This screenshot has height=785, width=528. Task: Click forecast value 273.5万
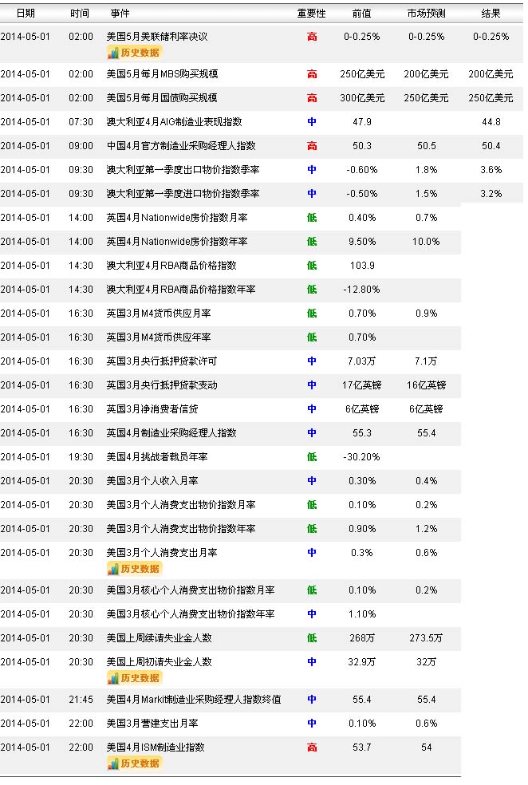(427, 638)
